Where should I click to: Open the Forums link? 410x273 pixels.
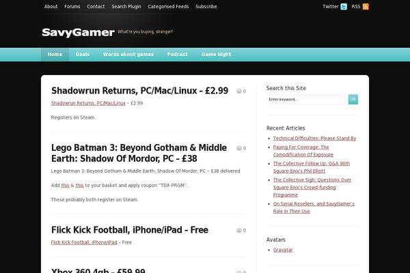tap(72, 7)
